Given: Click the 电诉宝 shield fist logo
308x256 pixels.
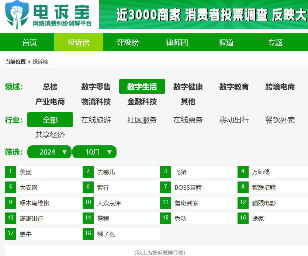Looking at the screenshot, I should [17, 14].
